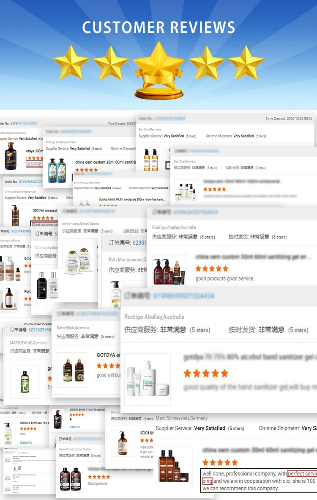Click the orange star rating above 'good products good service.'
The image size is (317, 500).
point(212,268)
